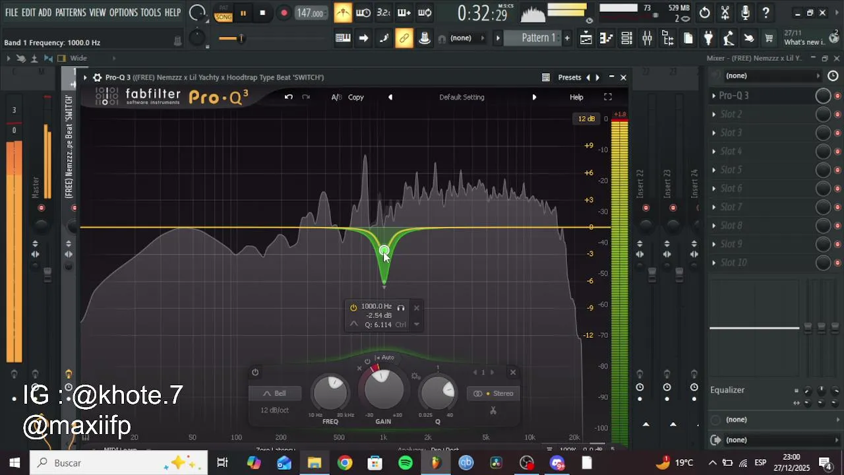This screenshot has width=844, height=475.
Task: Expand the band readout options arrow
Action: pyautogui.click(x=416, y=324)
